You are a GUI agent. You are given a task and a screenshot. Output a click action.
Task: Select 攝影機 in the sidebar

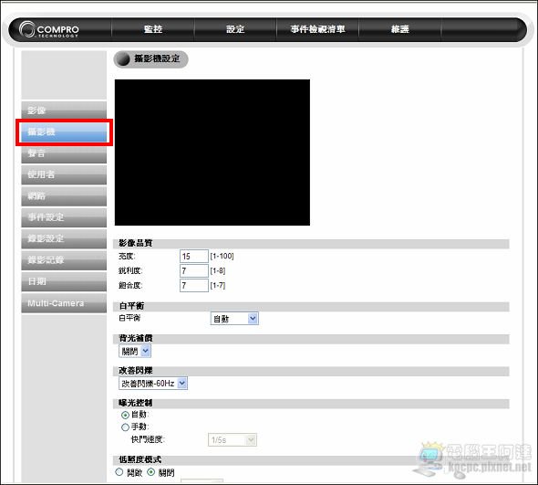click(x=64, y=132)
